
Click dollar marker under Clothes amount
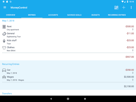click(x=133, y=50)
